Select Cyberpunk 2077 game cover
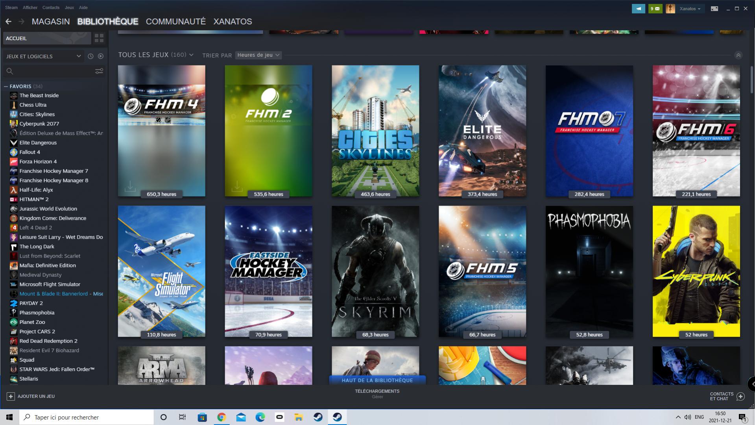This screenshot has width=755, height=425. 696,271
